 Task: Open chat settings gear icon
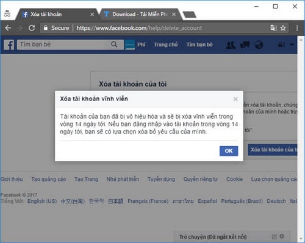[x=282, y=236]
